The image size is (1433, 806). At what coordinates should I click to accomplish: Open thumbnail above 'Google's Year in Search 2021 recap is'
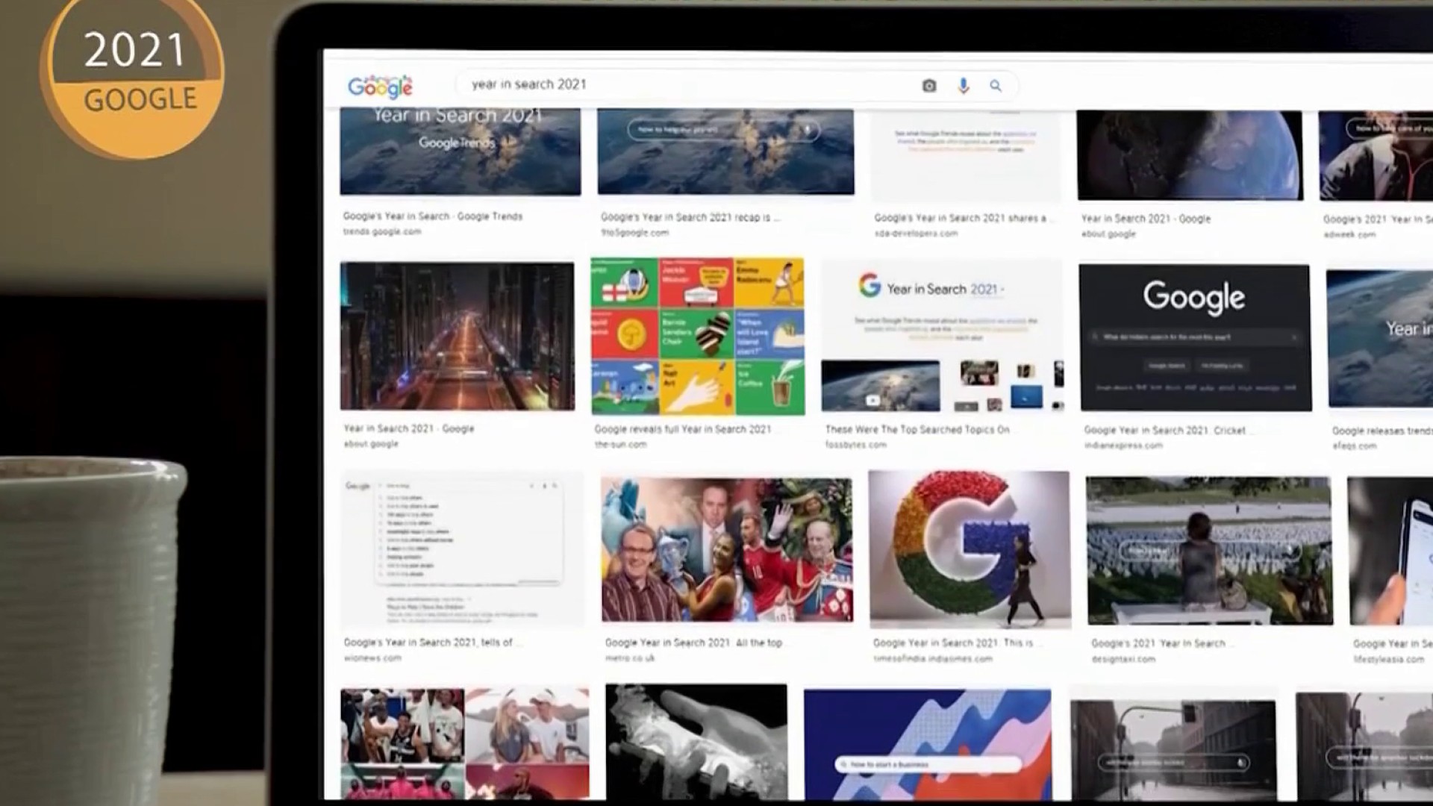tap(725, 151)
